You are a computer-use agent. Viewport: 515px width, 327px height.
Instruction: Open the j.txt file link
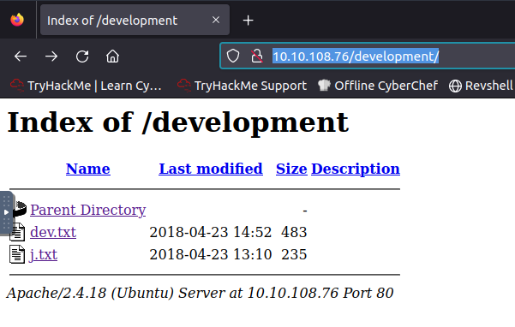(x=44, y=254)
